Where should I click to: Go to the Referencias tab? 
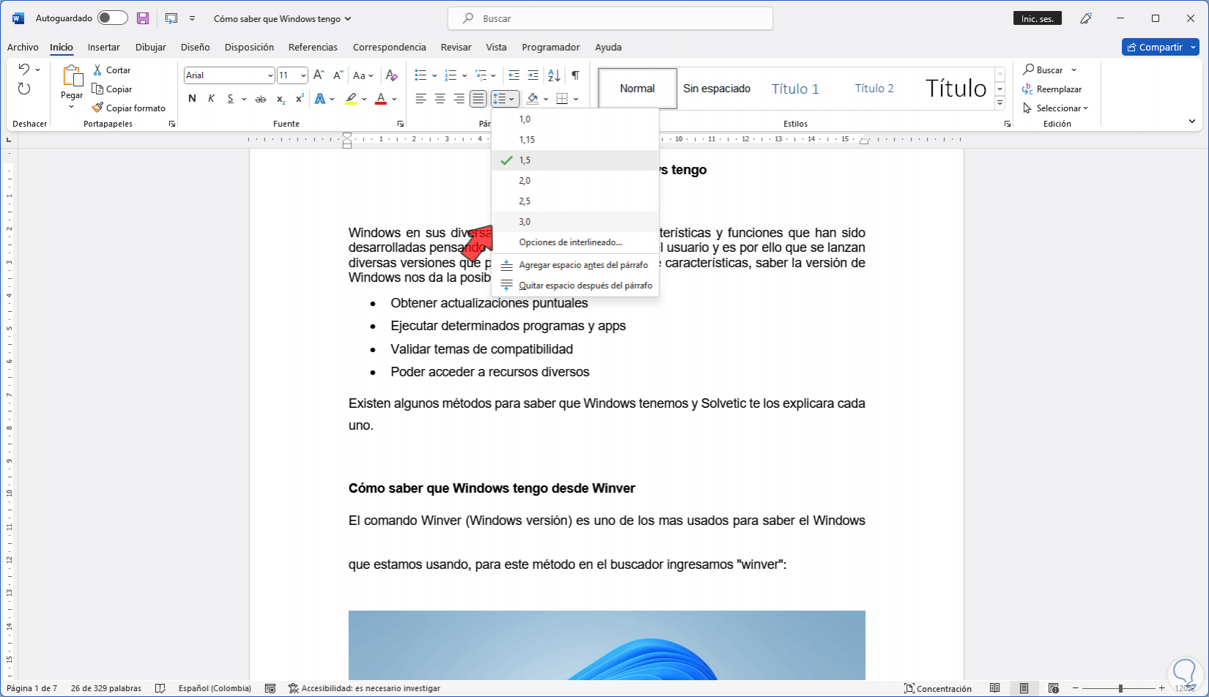tap(313, 47)
